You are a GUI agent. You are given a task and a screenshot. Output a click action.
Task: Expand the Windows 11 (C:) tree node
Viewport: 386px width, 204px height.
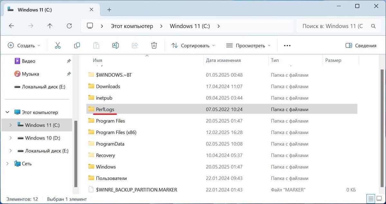11,125
